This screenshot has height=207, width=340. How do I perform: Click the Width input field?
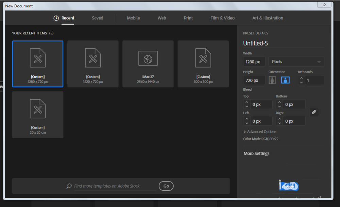[x=254, y=62]
